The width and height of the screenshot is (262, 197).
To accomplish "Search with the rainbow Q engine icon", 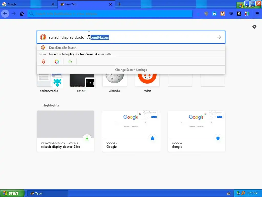I will pyautogui.click(x=57, y=62).
